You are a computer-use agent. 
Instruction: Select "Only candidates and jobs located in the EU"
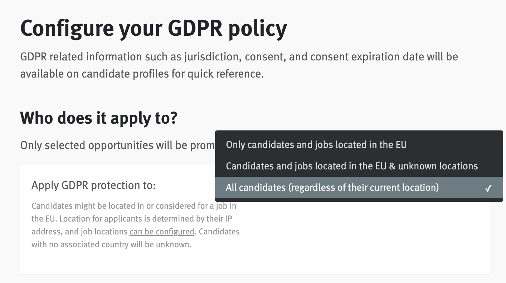316,145
